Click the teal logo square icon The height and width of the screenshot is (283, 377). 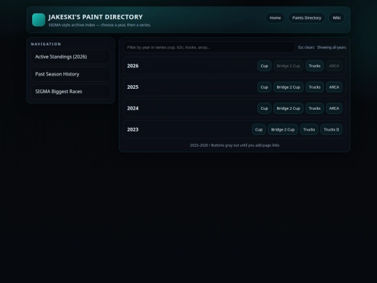pos(38,20)
